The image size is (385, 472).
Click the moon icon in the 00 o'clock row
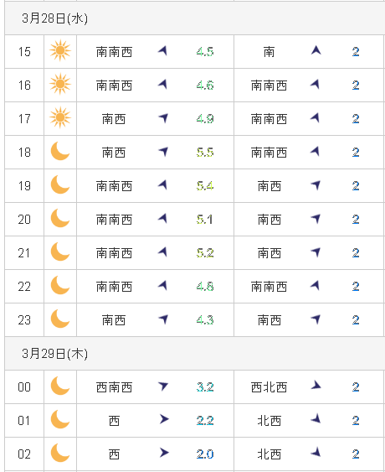click(x=60, y=386)
